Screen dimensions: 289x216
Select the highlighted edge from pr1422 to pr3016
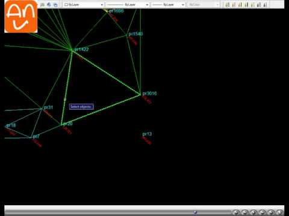[x=107, y=73]
